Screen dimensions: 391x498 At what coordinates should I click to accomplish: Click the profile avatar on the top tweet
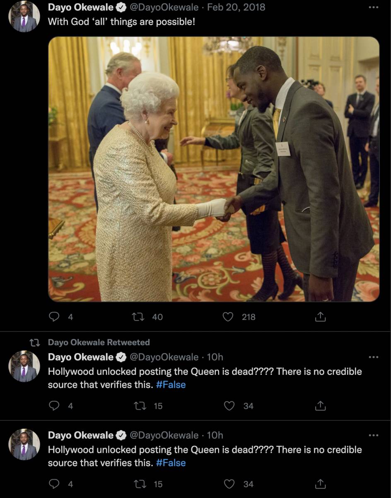[x=24, y=17]
